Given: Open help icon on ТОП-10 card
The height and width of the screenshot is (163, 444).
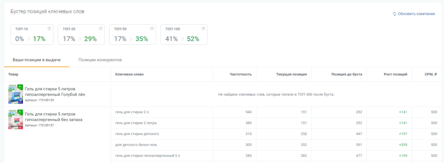Looking at the screenshot, I should click(x=49, y=28).
